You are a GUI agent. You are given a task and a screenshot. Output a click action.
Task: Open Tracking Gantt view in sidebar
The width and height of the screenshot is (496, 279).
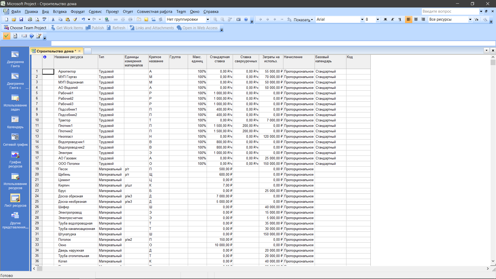tap(15, 81)
